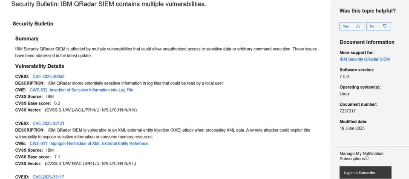This screenshot has width=409, height=179.
Task: Open the CVE-2025-33117 link
Action: (48, 177)
